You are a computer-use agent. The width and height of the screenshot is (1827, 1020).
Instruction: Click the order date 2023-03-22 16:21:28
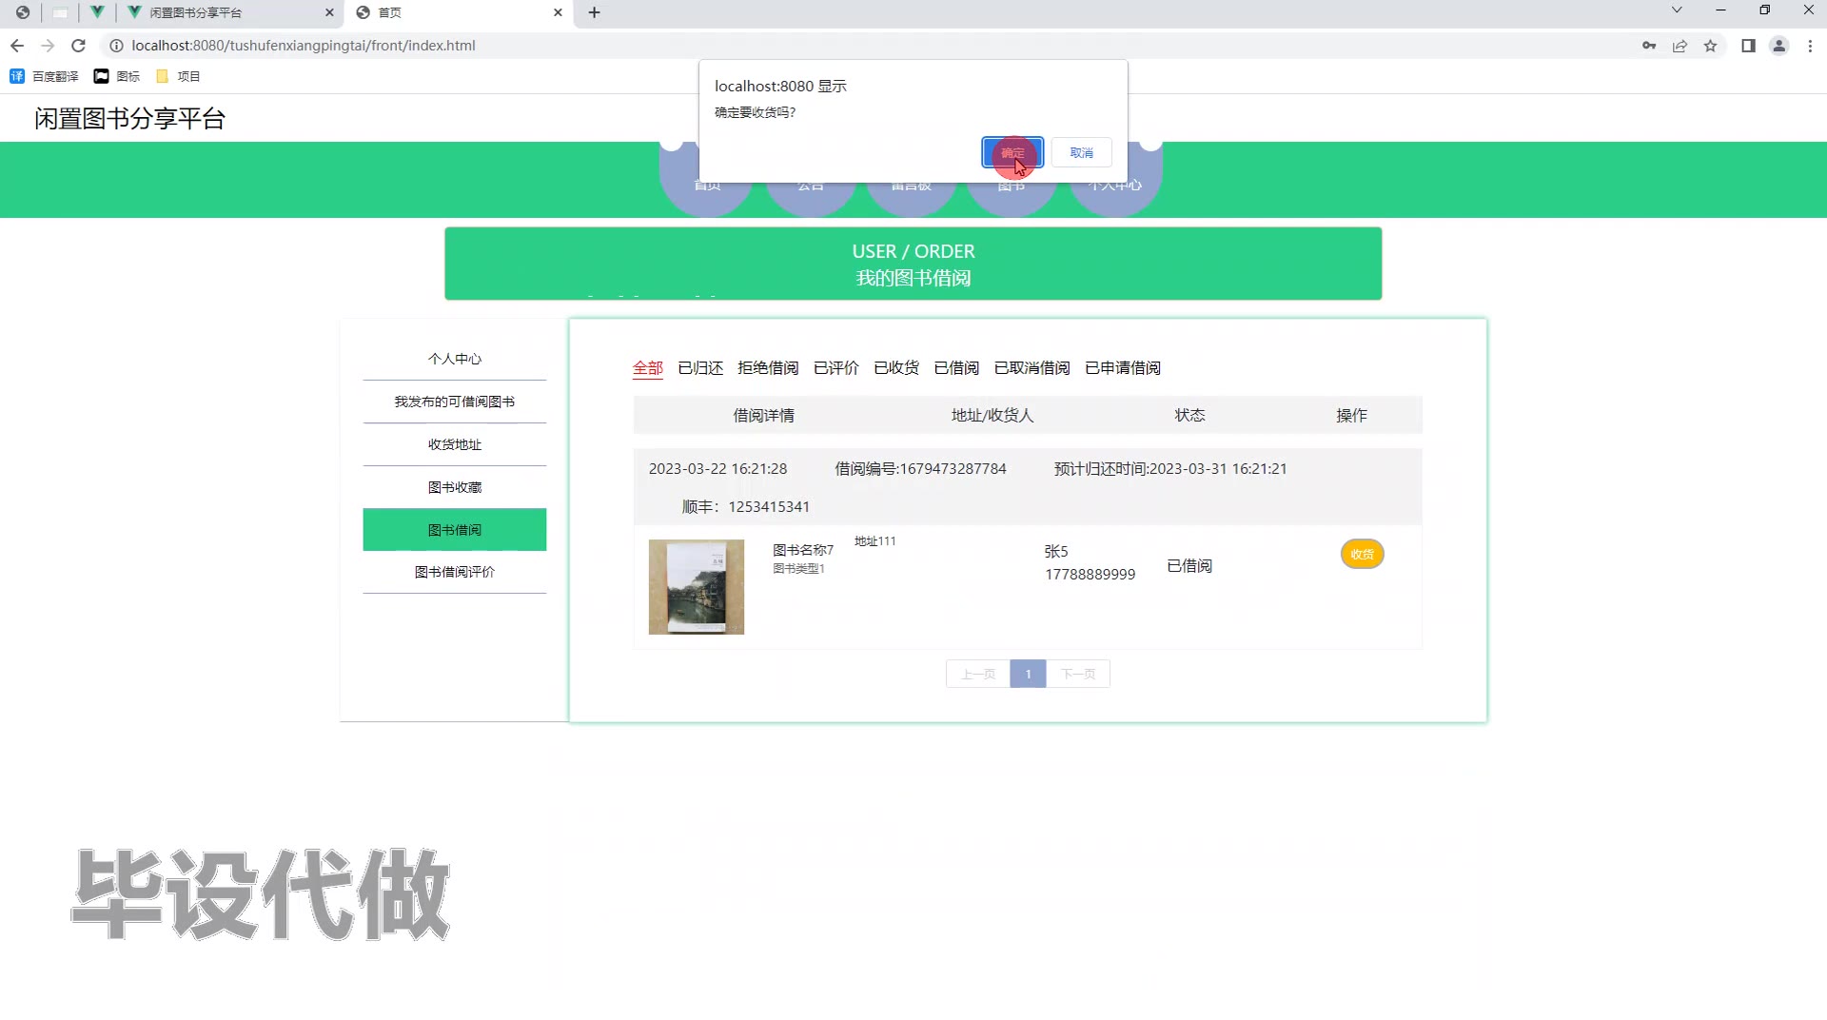[717, 468]
